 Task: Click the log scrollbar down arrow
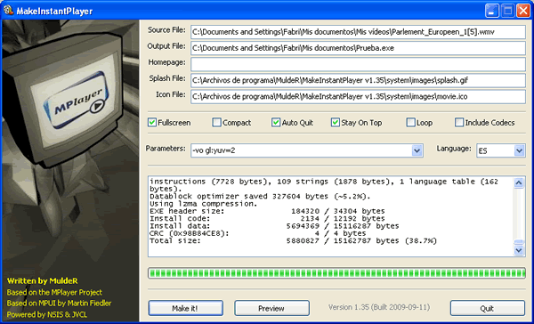point(519,250)
